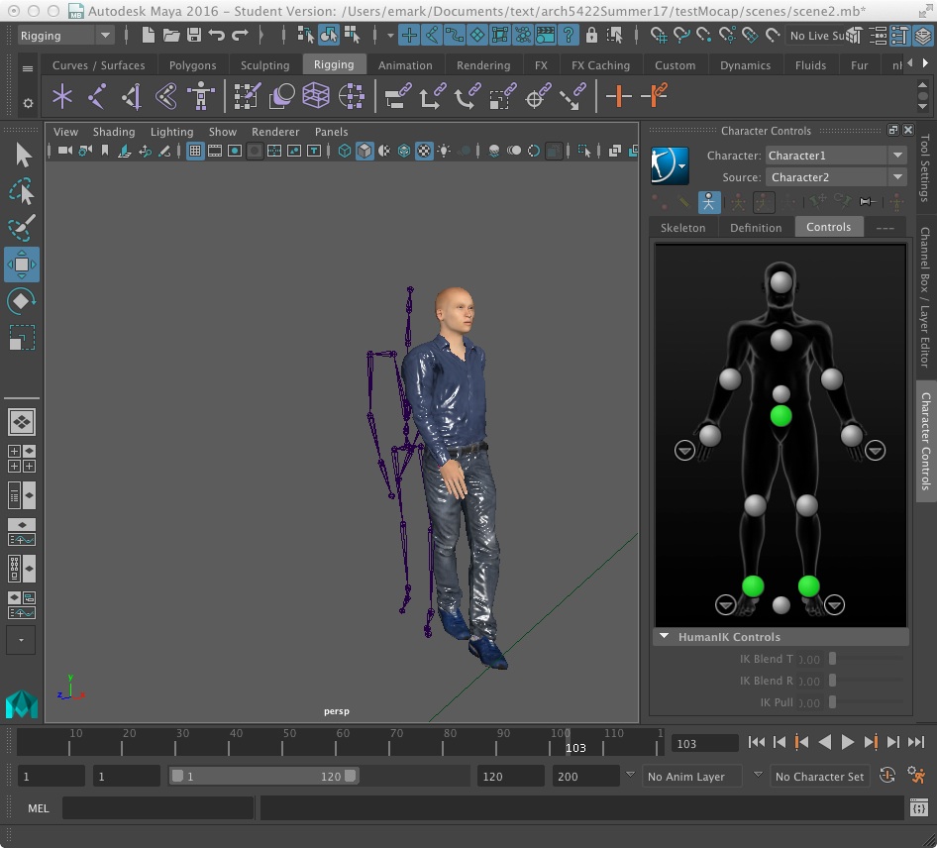Select the Move tool in the toolbox

point(22,265)
